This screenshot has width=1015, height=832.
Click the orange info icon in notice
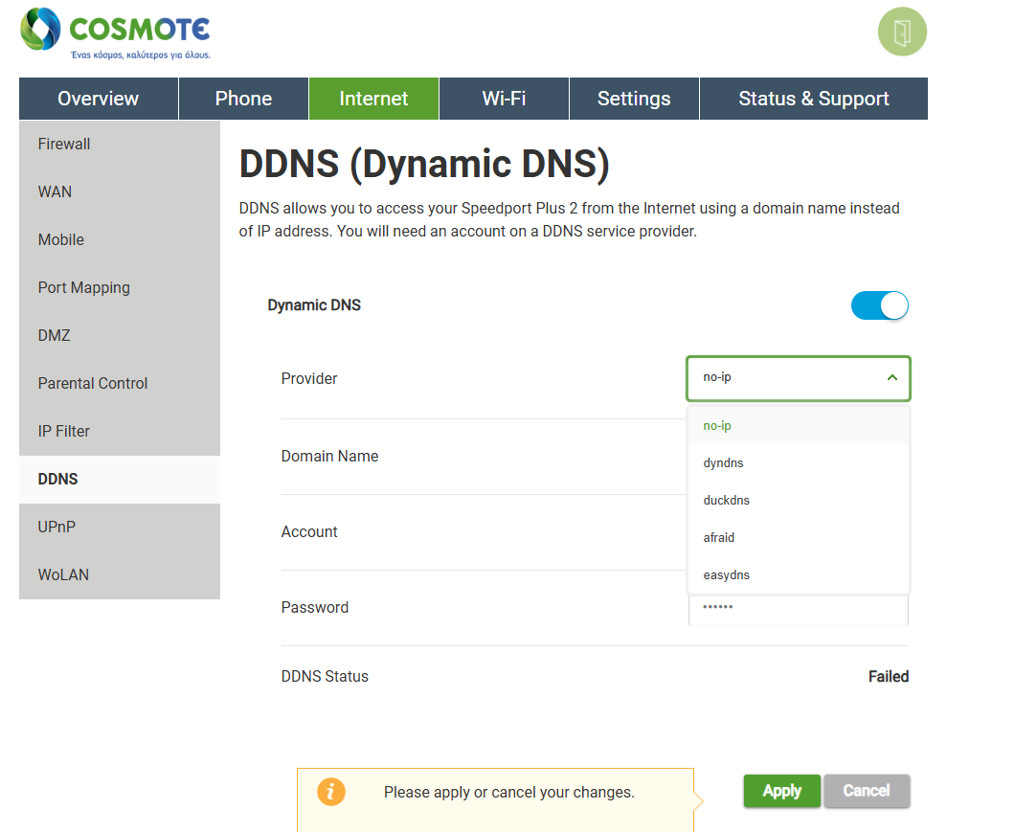[330, 791]
